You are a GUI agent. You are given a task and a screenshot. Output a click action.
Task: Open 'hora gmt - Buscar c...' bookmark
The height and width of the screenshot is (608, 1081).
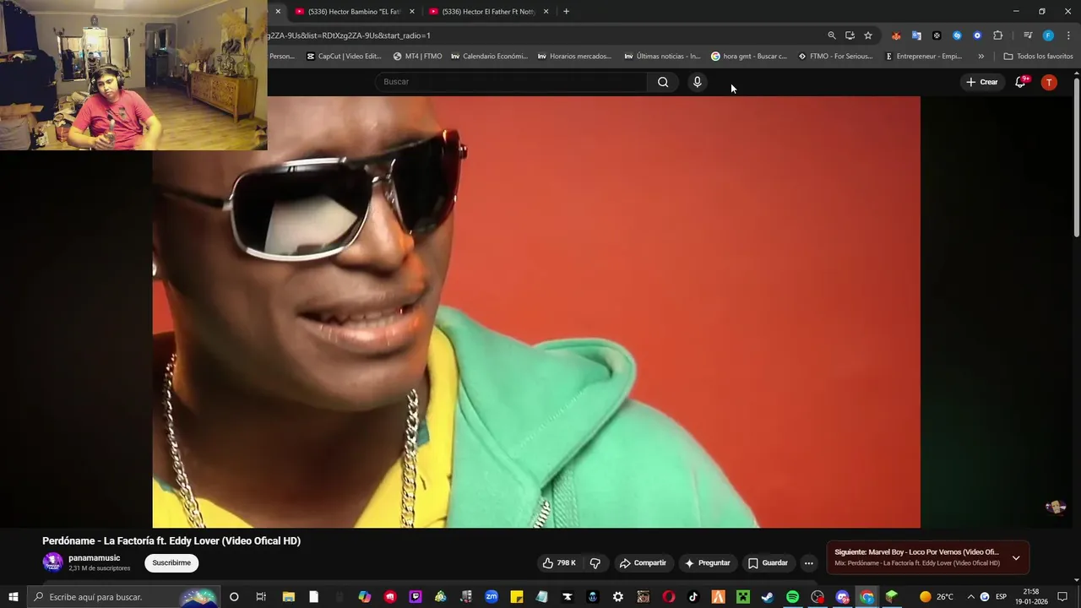coord(748,57)
